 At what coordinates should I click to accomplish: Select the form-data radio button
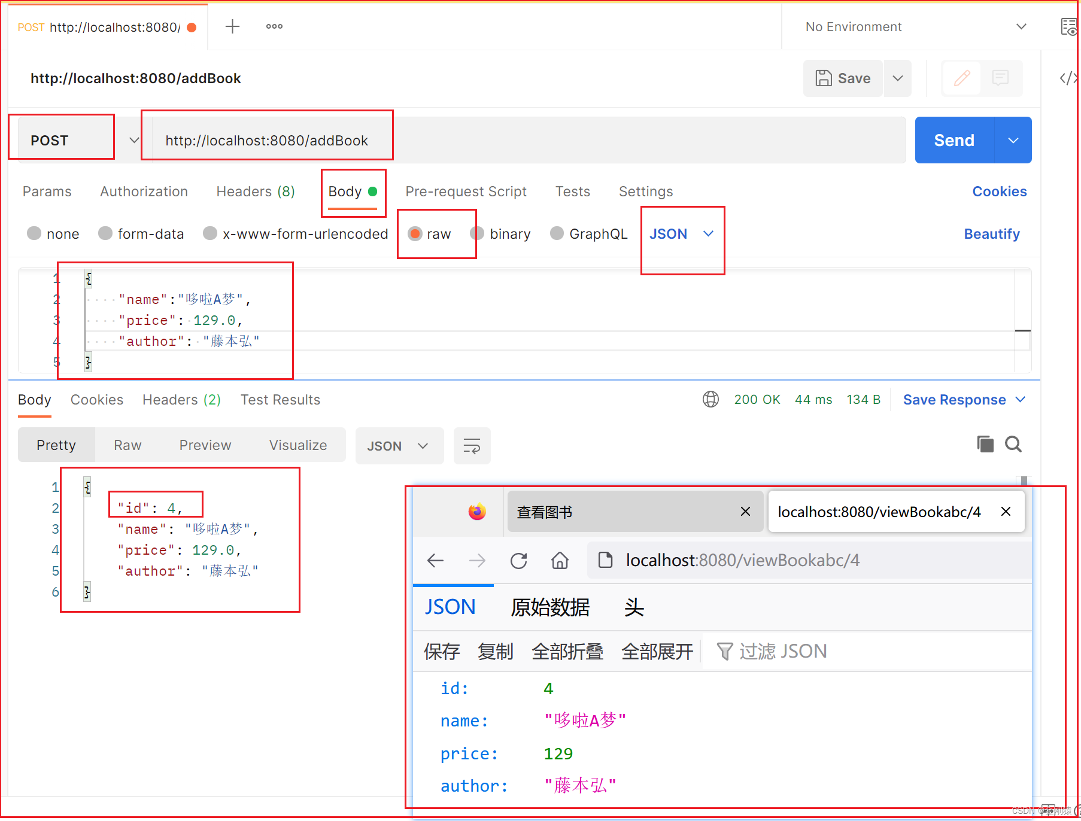click(x=105, y=233)
